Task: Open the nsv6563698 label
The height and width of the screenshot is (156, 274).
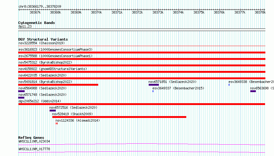Action: click(262, 88)
